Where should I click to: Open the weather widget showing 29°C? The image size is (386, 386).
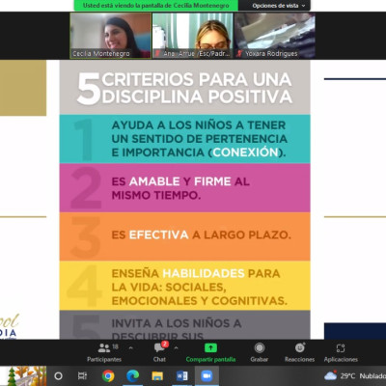tap(355, 375)
